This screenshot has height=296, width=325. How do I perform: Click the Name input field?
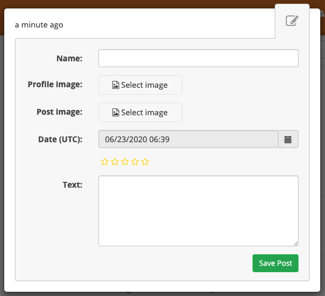pos(198,58)
